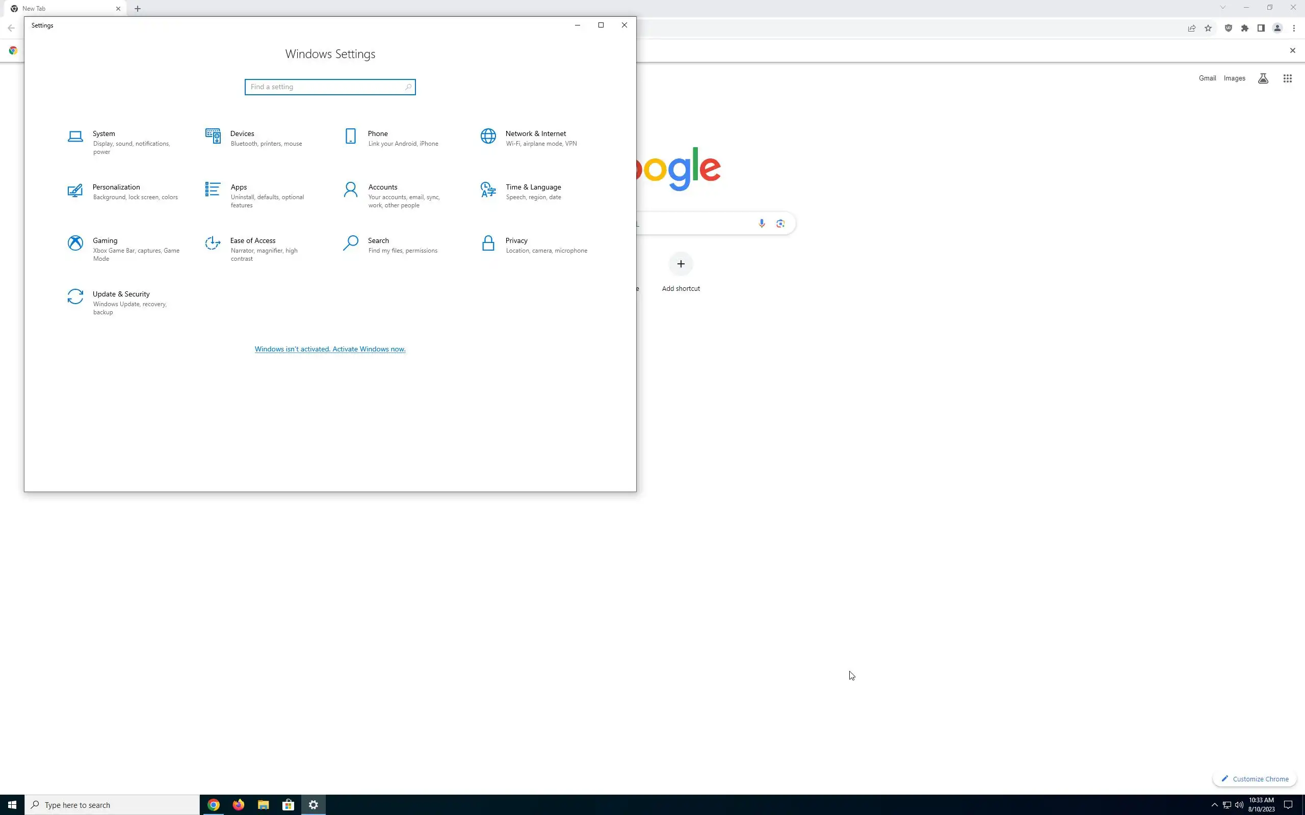1305x815 pixels.
Task: Open Ease of Access settings
Action: (252, 241)
